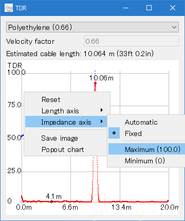Minimize the TDR window
Image resolution: width=185 pixels, height=221 pixels.
click(126, 8)
